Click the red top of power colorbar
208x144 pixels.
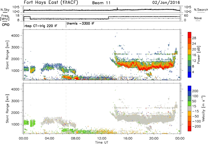tap(190, 34)
